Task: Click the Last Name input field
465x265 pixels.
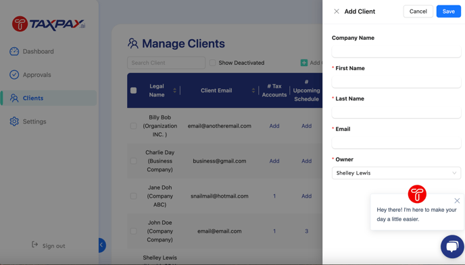Action: tap(396, 112)
